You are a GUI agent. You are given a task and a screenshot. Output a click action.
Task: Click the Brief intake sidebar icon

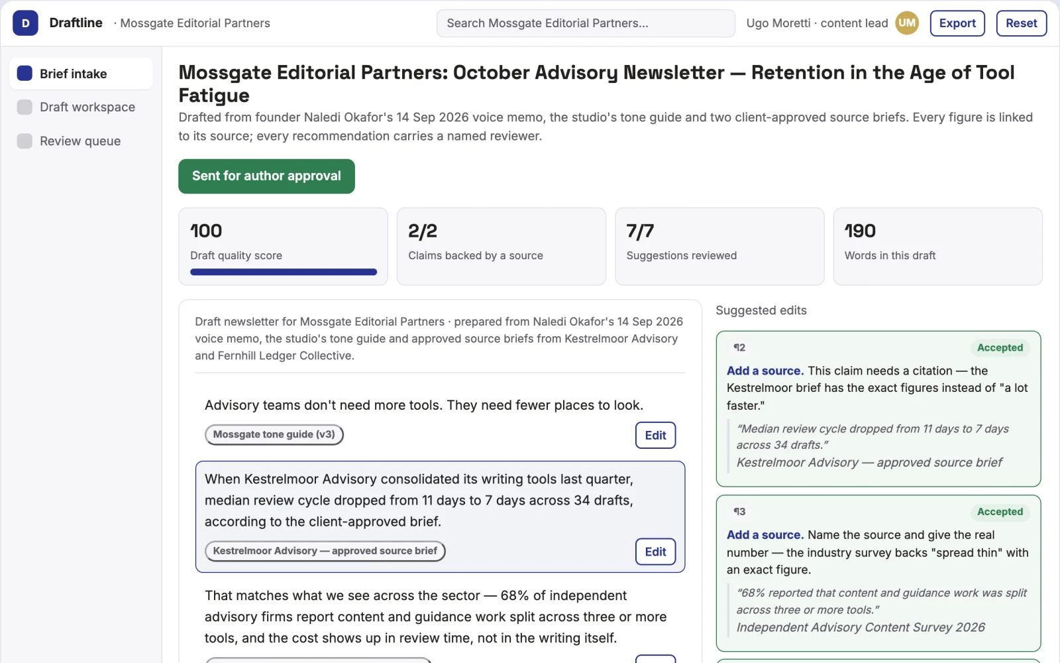point(25,74)
